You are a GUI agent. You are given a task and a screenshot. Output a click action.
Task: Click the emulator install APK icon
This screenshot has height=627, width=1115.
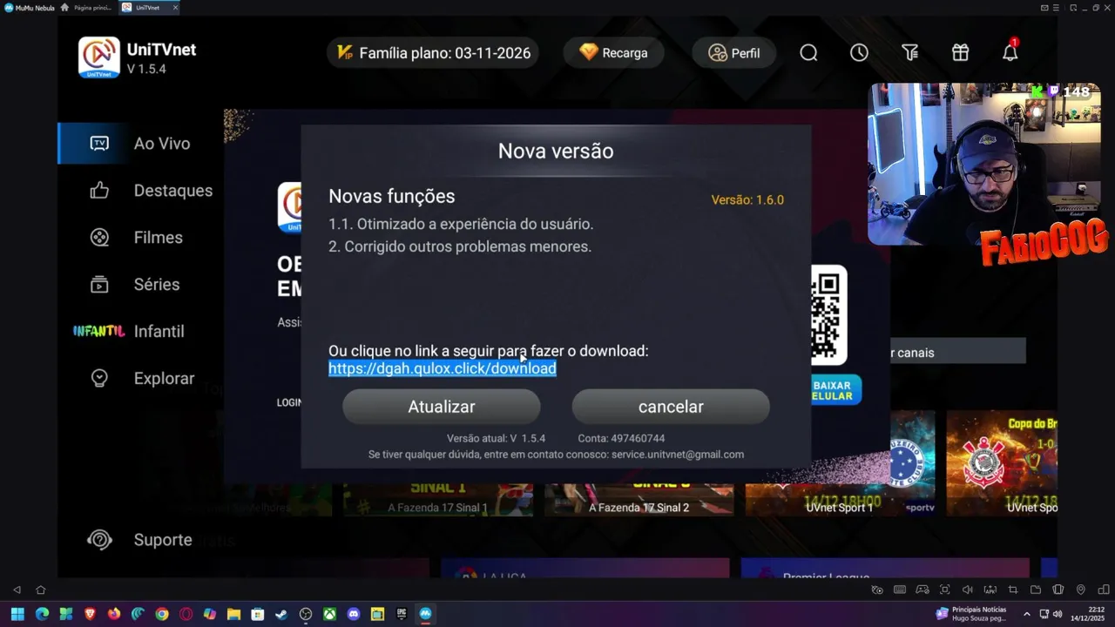[990, 590]
